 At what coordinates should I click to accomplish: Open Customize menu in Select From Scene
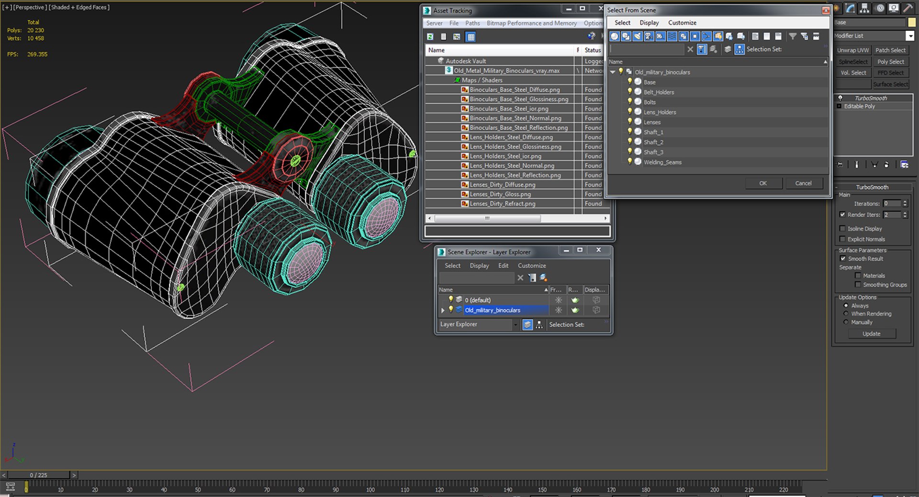tap(682, 23)
